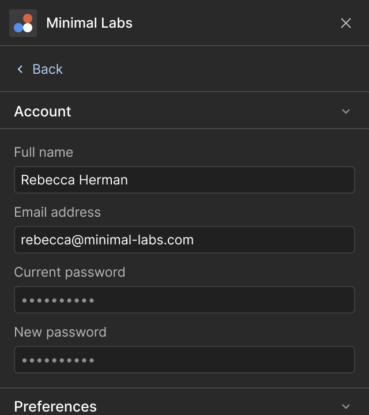Image resolution: width=369 pixels, height=415 pixels.
Task: Click the Minimal Labs logo icon
Action: (x=23, y=23)
